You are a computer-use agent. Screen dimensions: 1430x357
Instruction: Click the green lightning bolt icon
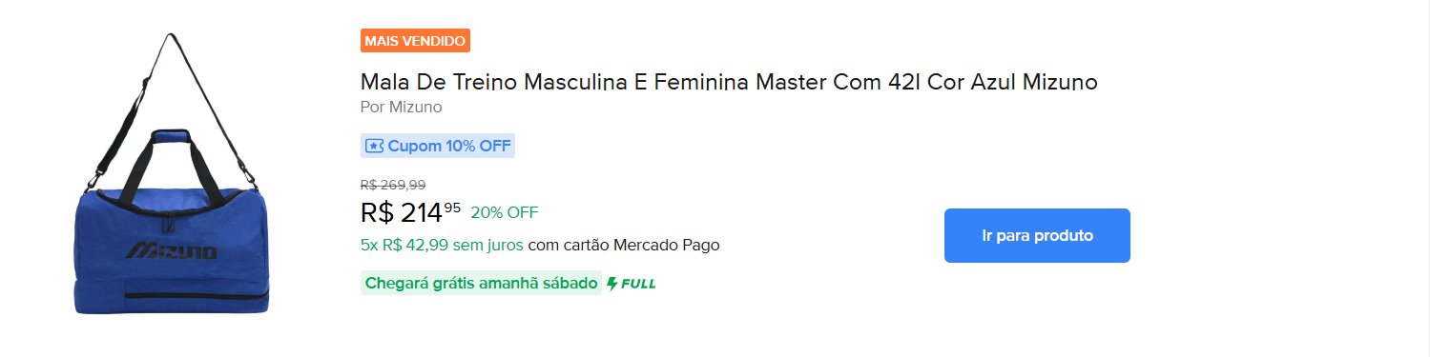[x=612, y=284]
